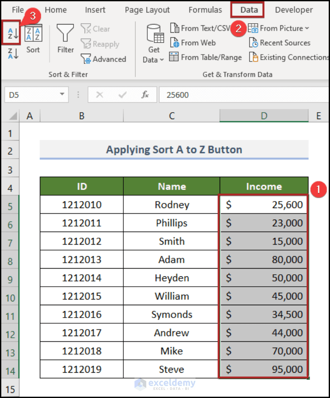Select the name cell Heyden

[171, 278]
